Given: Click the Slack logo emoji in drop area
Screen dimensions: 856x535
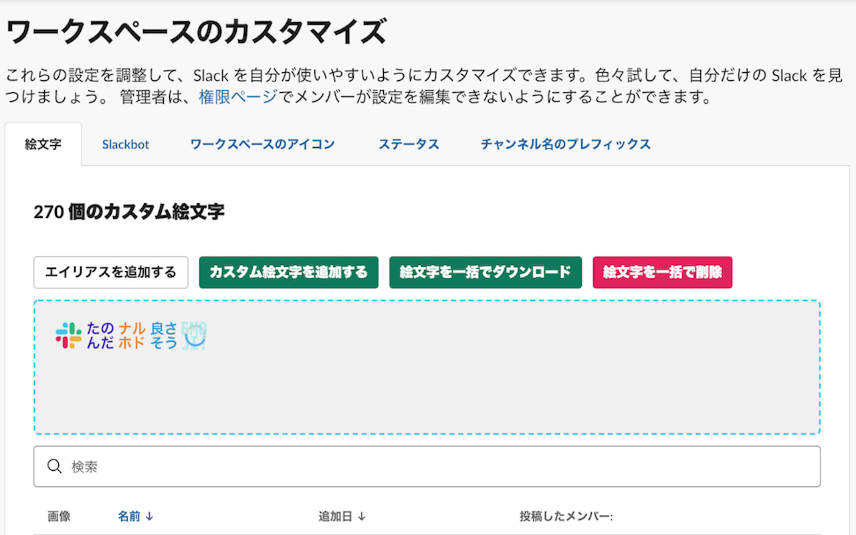Looking at the screenshot, I should pyautogui.click(x=68, y=336).
